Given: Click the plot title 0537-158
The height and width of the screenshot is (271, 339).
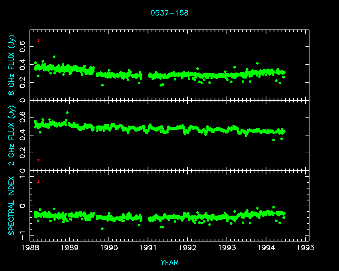Looking at the screenshot, I should pyautogui.click(x=169, y=13).
